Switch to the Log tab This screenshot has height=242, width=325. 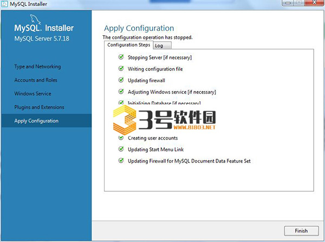pos(162,45)
